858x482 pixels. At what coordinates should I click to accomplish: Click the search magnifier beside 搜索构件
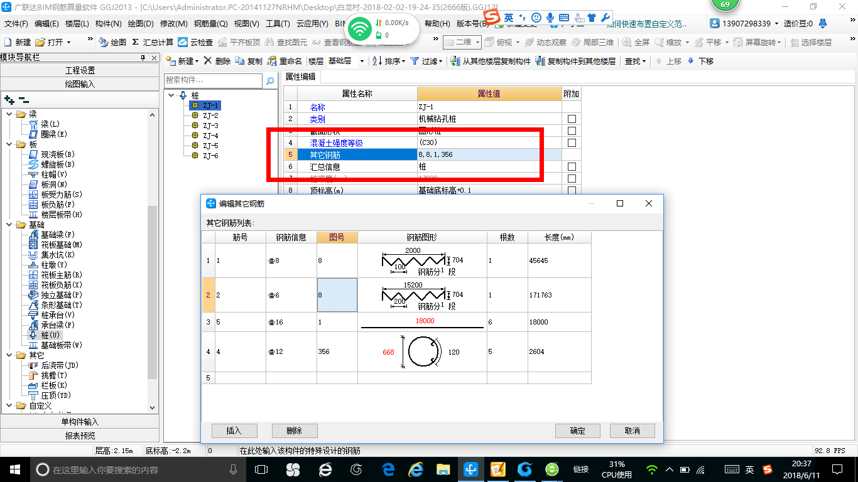point(270,81)
